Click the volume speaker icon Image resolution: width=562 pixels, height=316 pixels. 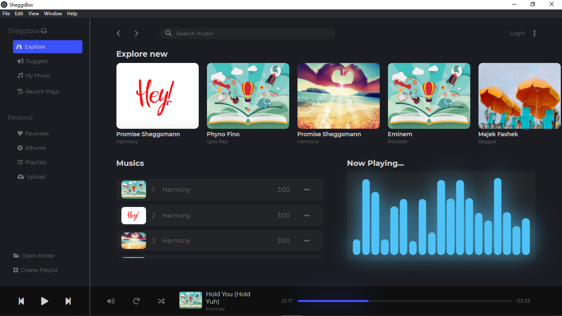click(x=111, y=301)
